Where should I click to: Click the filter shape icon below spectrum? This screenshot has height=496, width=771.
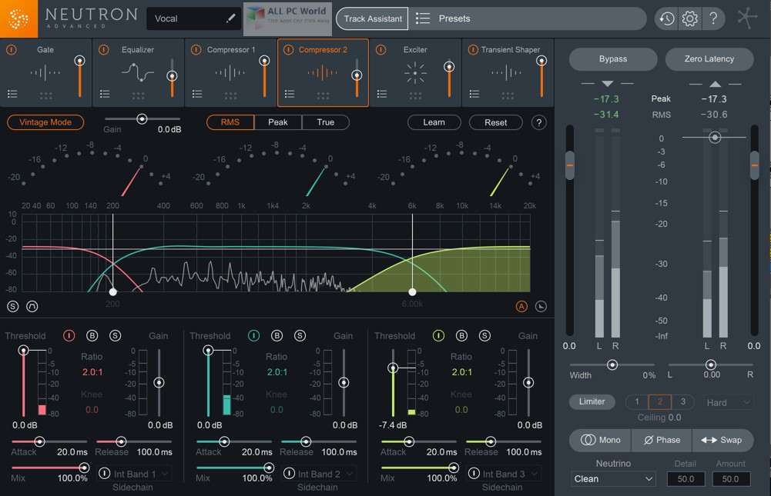(32, 306)
